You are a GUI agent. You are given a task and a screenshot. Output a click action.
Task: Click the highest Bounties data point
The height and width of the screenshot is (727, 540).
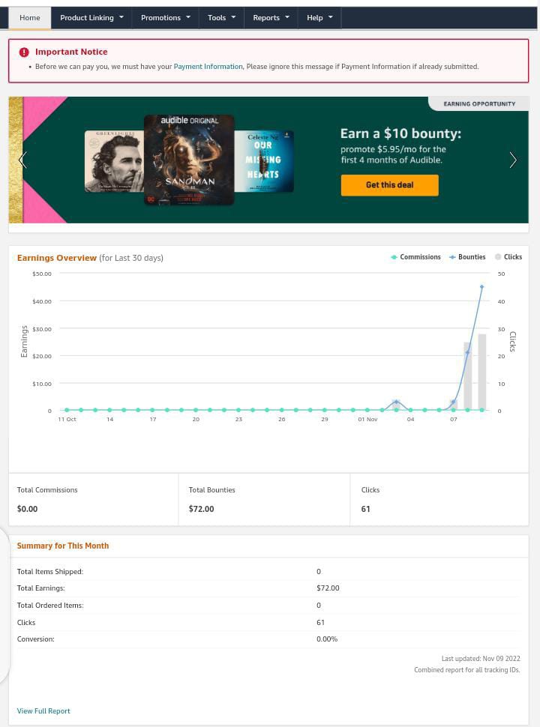[x=481, y=287]
